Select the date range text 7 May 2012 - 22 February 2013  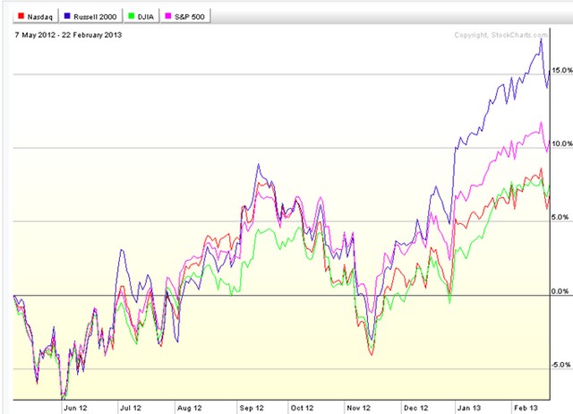pos(68,35)
